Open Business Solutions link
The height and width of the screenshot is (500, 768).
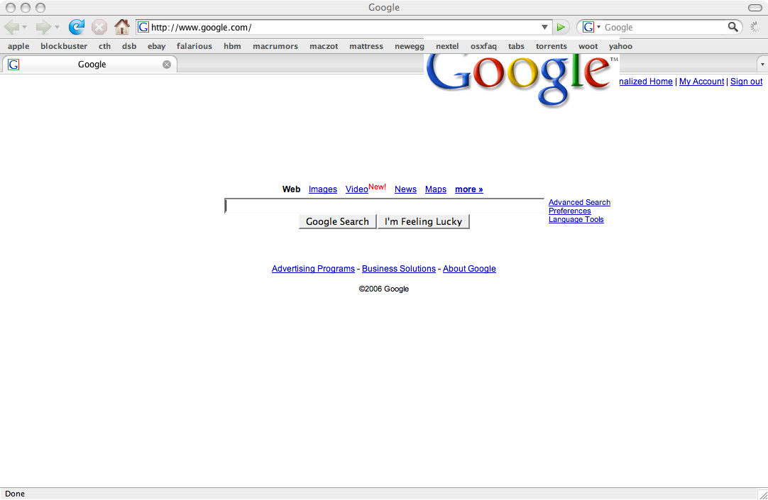coord(399,269)
